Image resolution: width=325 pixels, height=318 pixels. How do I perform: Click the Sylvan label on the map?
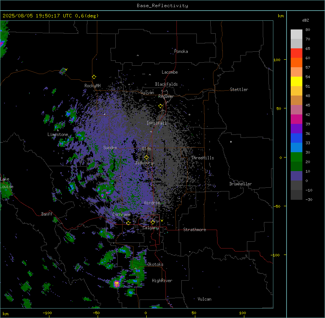(x=147, y=93)
